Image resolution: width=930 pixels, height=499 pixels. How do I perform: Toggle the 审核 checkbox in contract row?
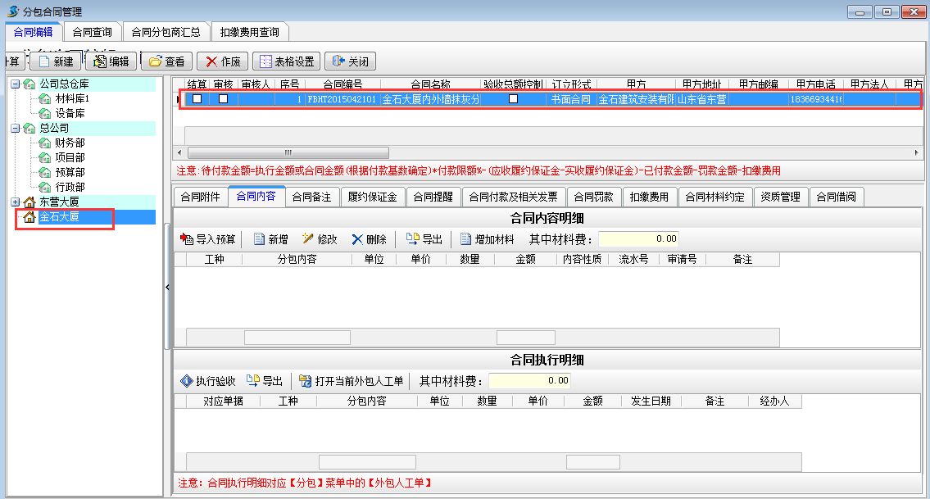pyautogui.click(x=223, y=99)
